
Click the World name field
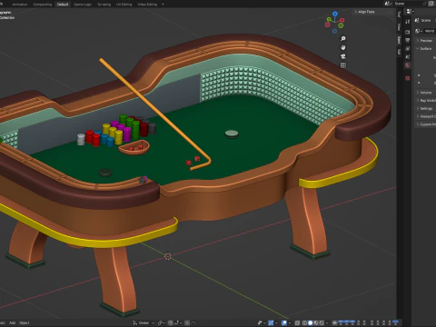[430, 31]
